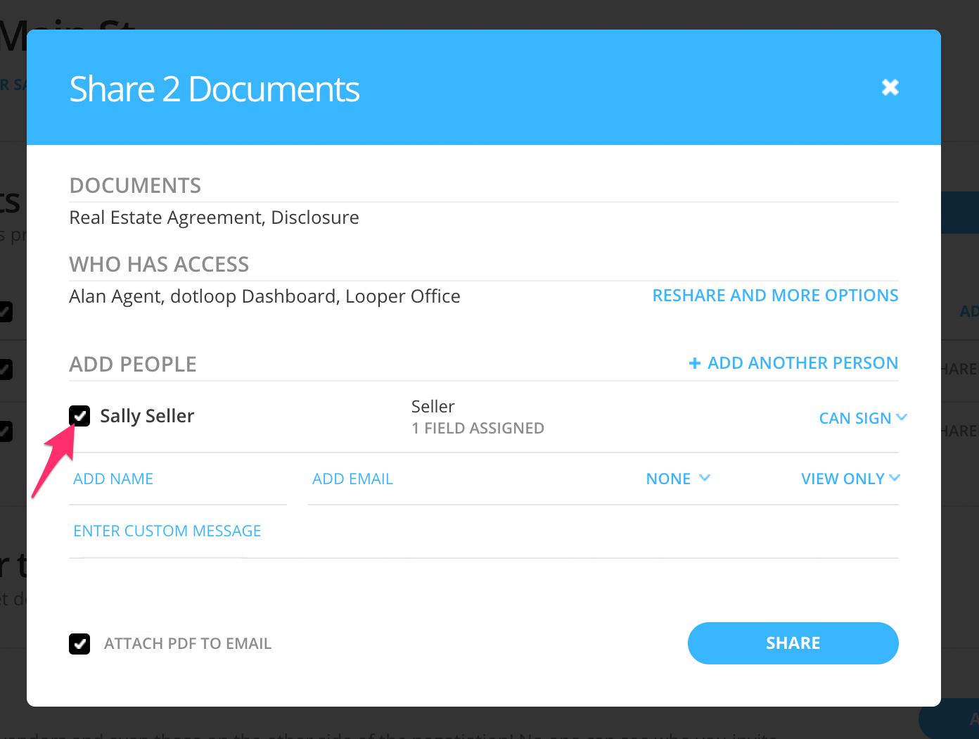Select the Sally Seller name label
Viewport: 979px width, 739px height.
coord(147,415)
